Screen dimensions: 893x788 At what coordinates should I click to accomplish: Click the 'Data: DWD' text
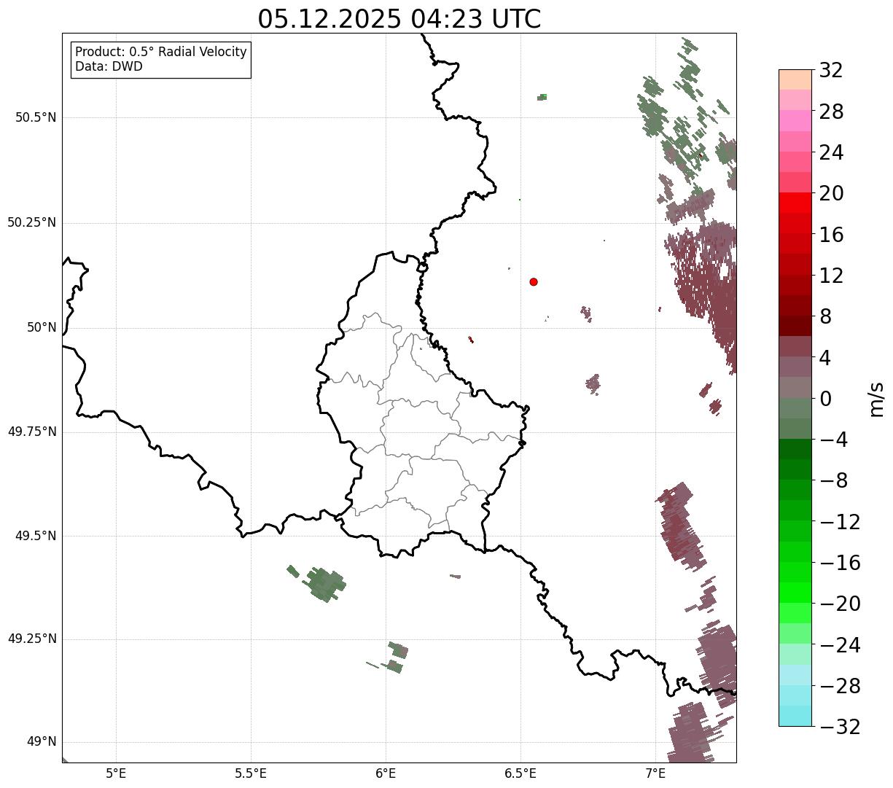(x=109, y=67)
